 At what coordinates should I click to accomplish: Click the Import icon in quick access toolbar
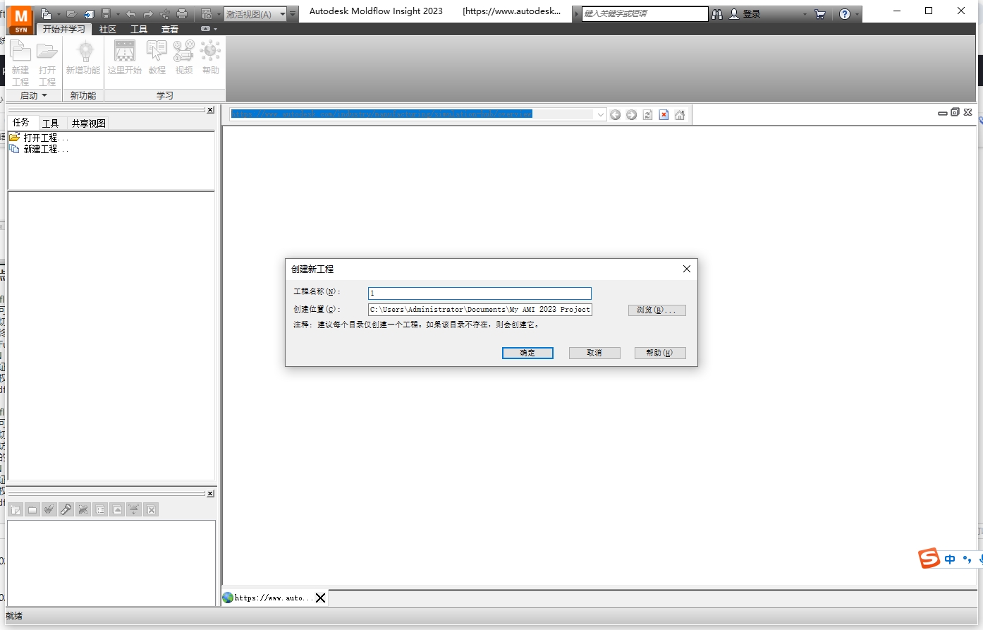(x=89, y=14)
